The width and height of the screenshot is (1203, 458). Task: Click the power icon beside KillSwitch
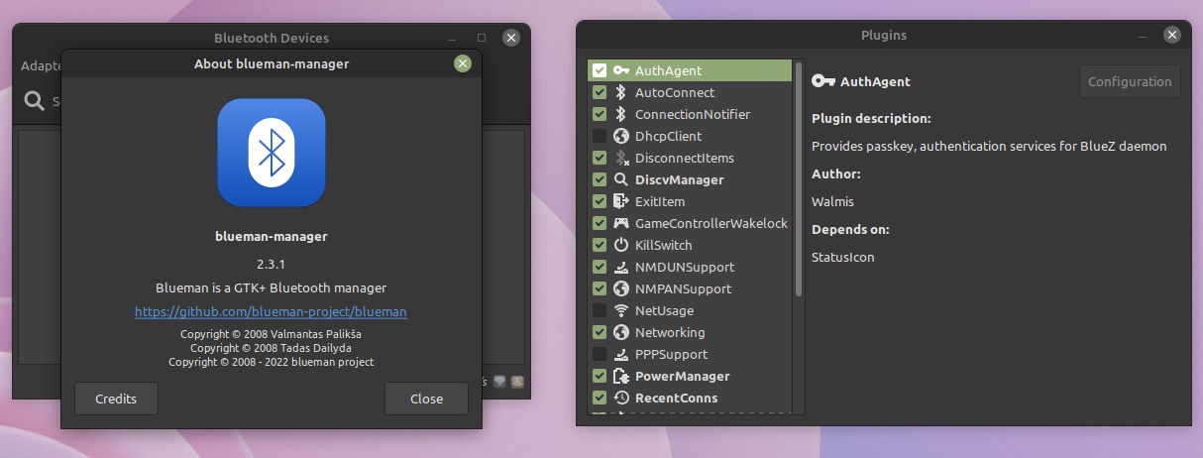tap(621, 245)
